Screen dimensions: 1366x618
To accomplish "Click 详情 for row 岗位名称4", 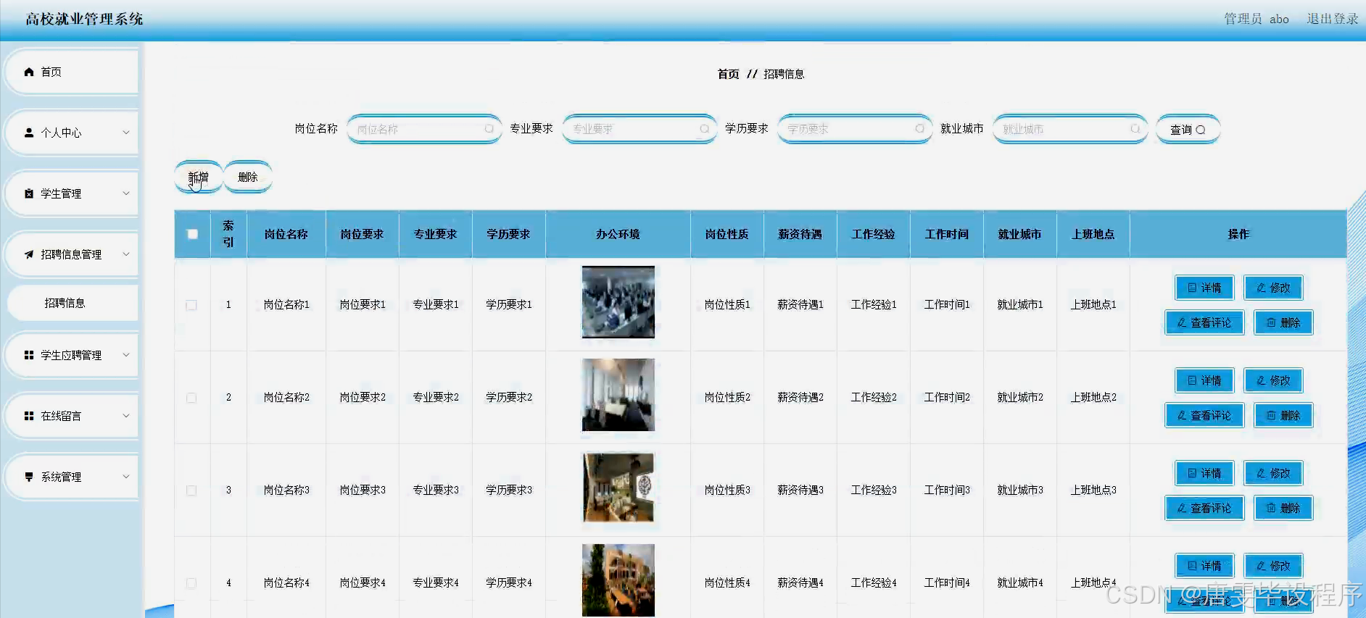I will (1204, 566).
